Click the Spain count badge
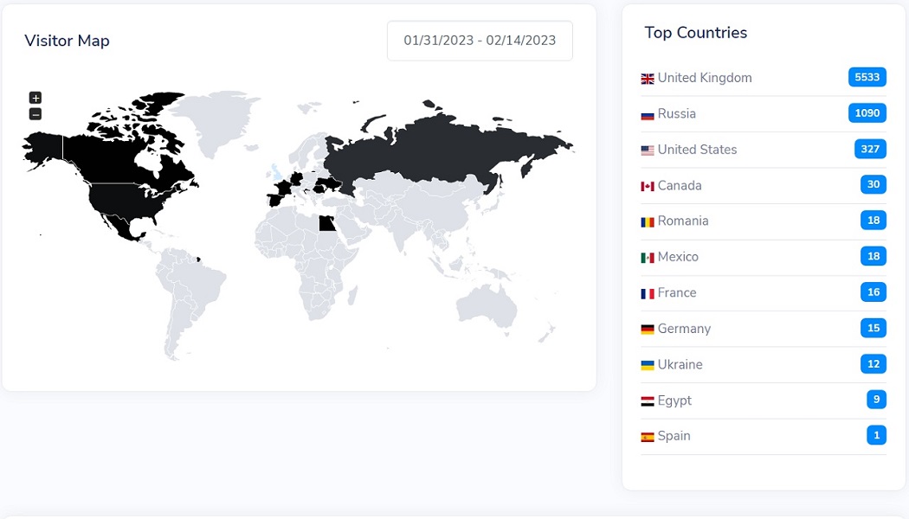Image resolution: width=909 pixels, height=519 pixels. tap(876, 436)
